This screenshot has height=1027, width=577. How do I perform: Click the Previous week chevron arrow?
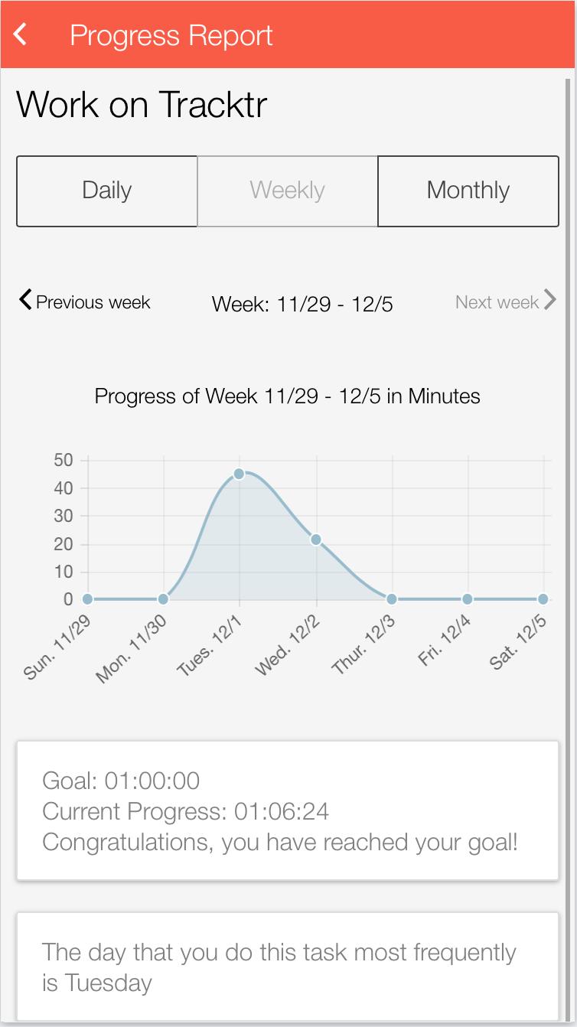coord(25,300)
